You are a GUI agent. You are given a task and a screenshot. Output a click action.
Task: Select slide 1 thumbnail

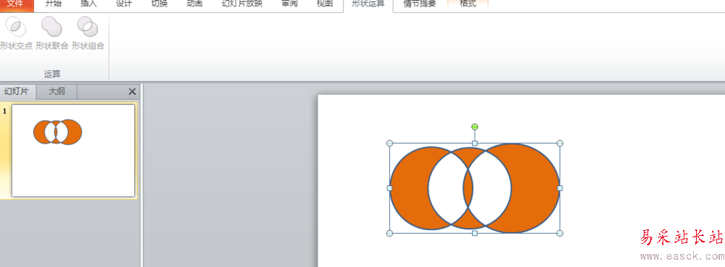point(73,151)
